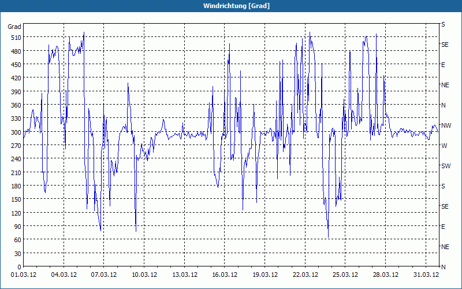Pick the 390 value on the left axis

pos(16,91)
